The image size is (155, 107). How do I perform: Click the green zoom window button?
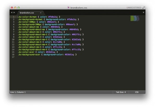coord(19,8)
